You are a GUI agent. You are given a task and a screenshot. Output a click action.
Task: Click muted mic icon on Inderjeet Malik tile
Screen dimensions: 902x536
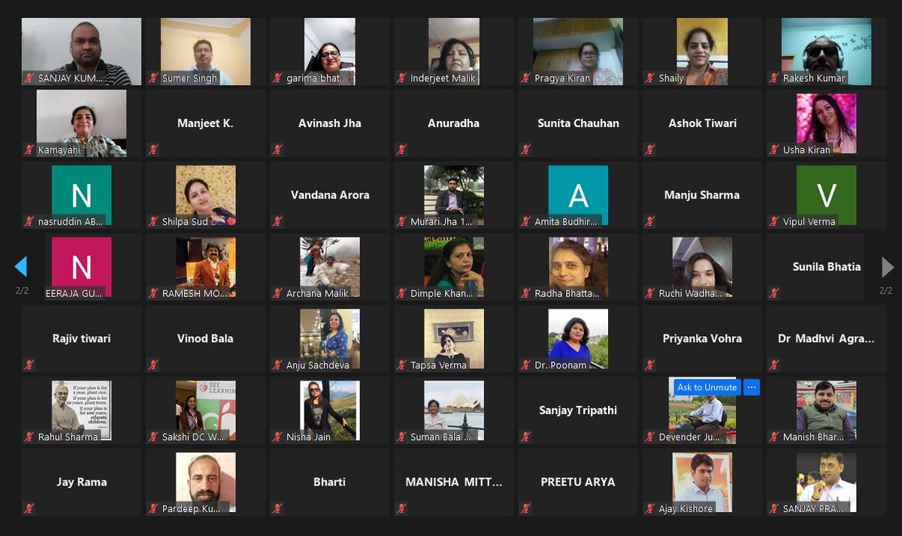pos(401,78)
